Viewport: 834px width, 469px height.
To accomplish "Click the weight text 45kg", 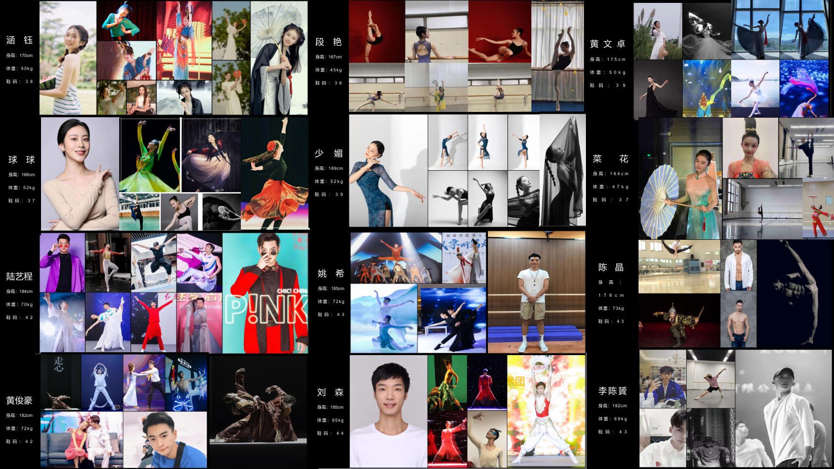I will (x=336, y=70).
